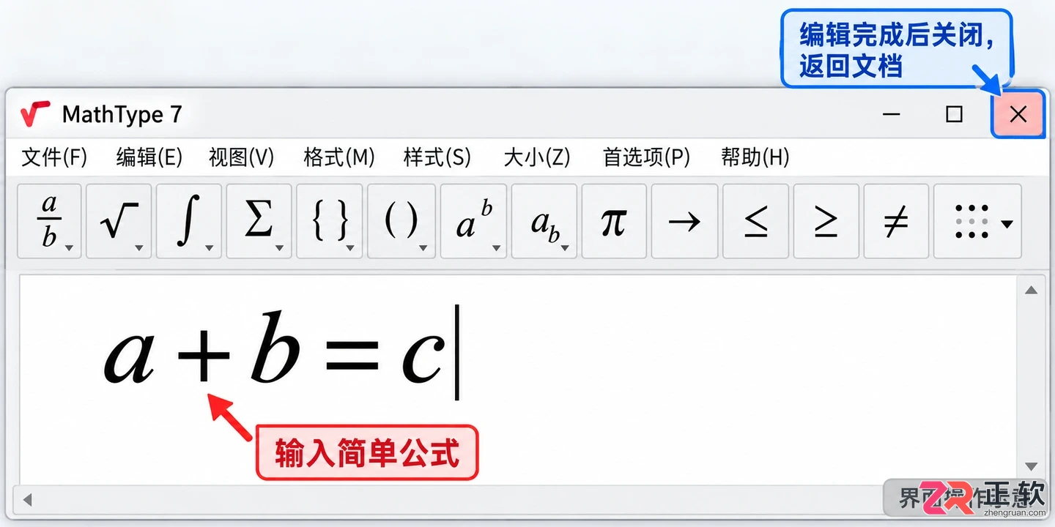Insert curly braces template

[x=330, y=221]
